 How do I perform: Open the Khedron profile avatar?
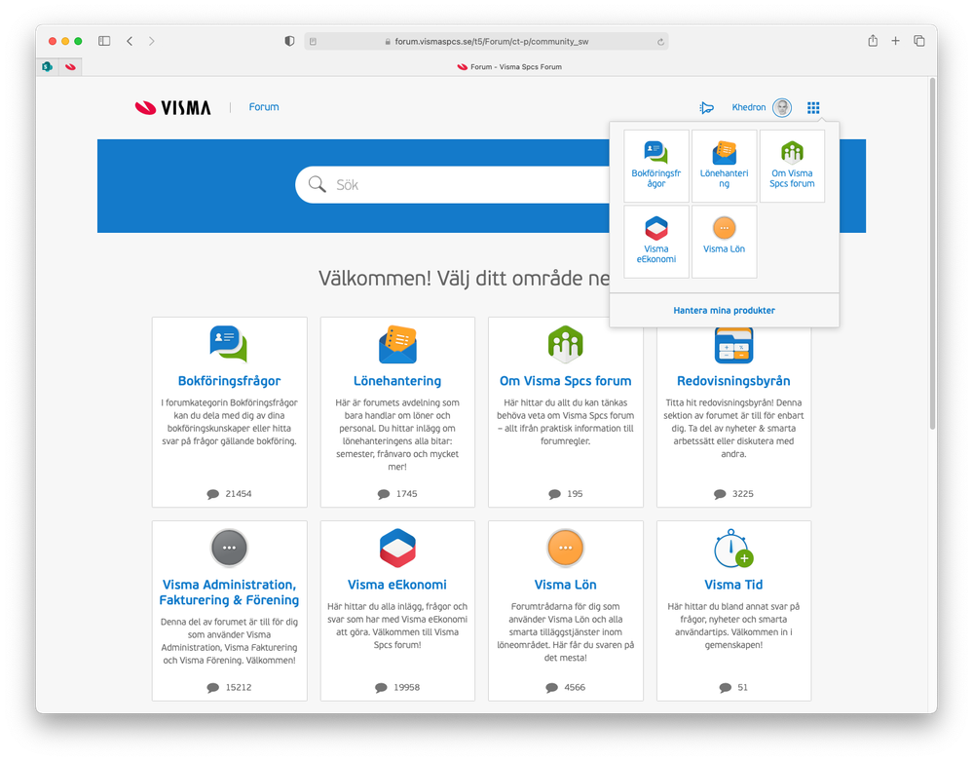point(782,107)
